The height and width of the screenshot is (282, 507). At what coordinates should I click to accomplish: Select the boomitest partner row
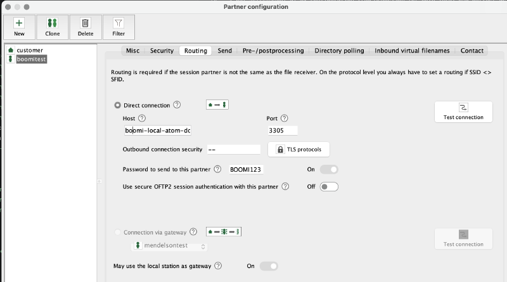coord(31,59)
